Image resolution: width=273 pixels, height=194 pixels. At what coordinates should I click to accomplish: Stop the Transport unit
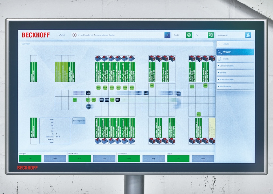pos(55,158)
